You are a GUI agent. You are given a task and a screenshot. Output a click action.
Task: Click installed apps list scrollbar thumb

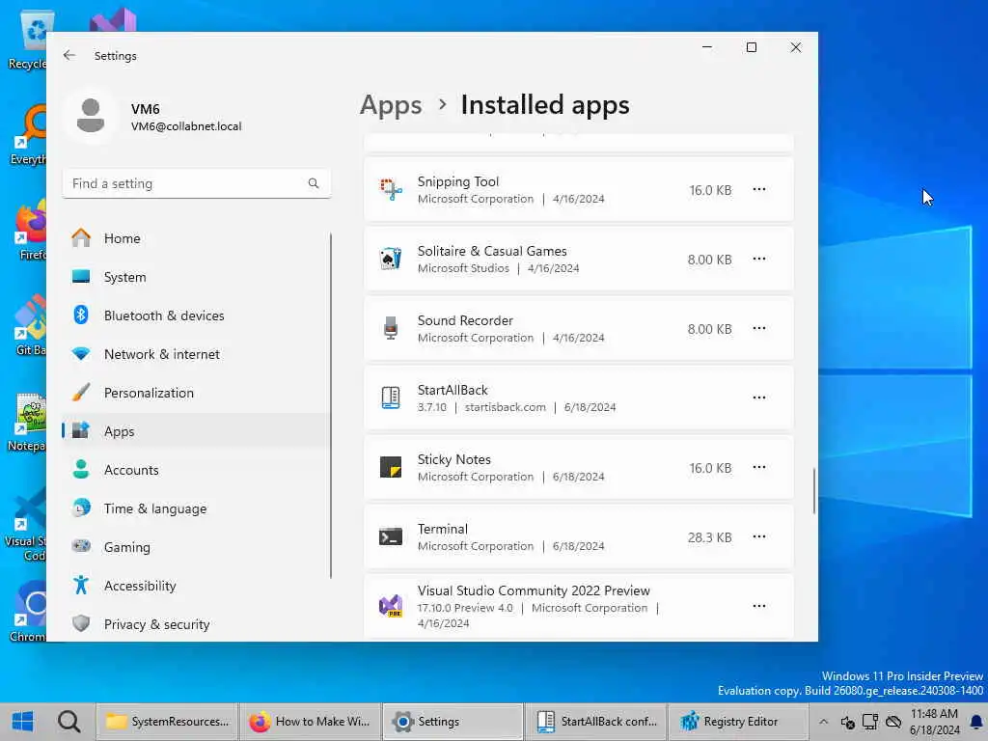coord(814,490)
